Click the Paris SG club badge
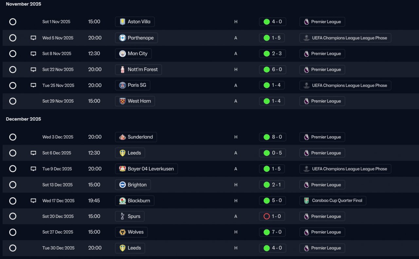Viewport: 419px width, 259px height. [122, 85]
